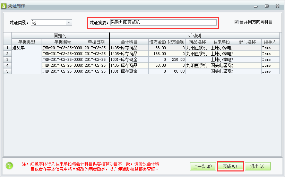Select row number 4 header

point(7,65)
